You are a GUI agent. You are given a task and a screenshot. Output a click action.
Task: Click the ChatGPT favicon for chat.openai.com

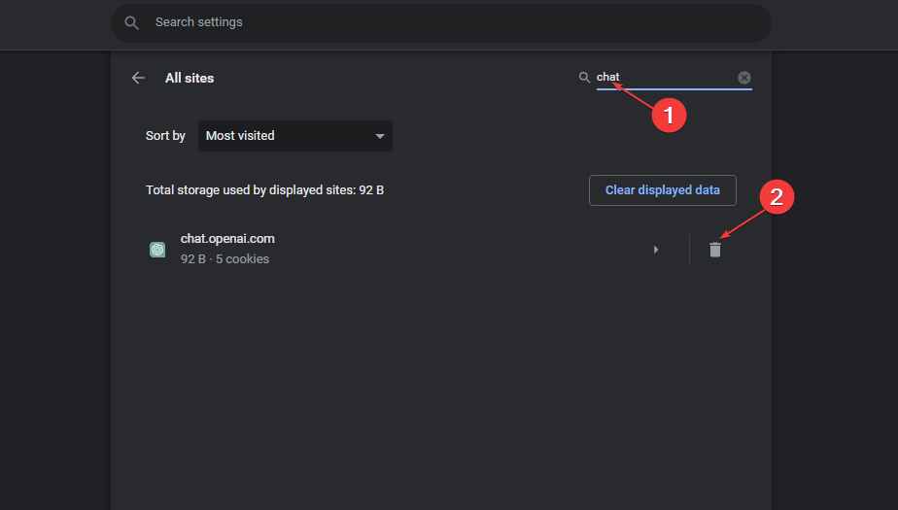[x=157, y=250]
